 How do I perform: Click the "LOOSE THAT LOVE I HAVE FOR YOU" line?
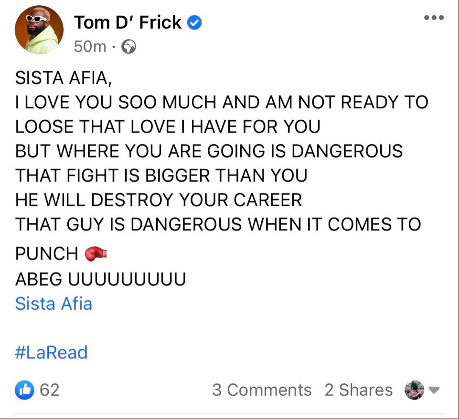tap(167, 126)
